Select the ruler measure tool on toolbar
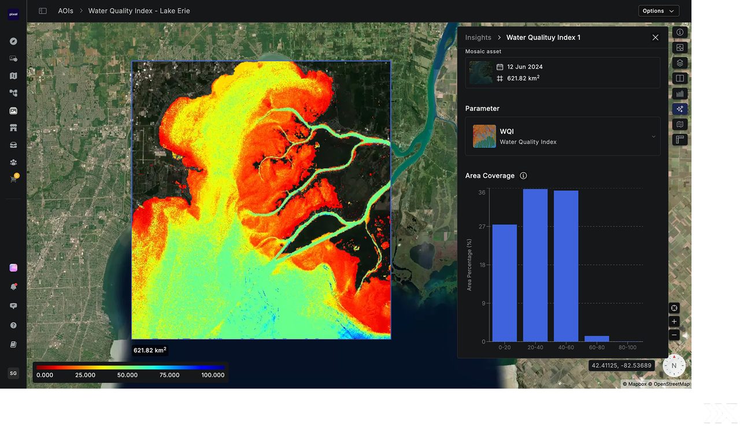 680,139
